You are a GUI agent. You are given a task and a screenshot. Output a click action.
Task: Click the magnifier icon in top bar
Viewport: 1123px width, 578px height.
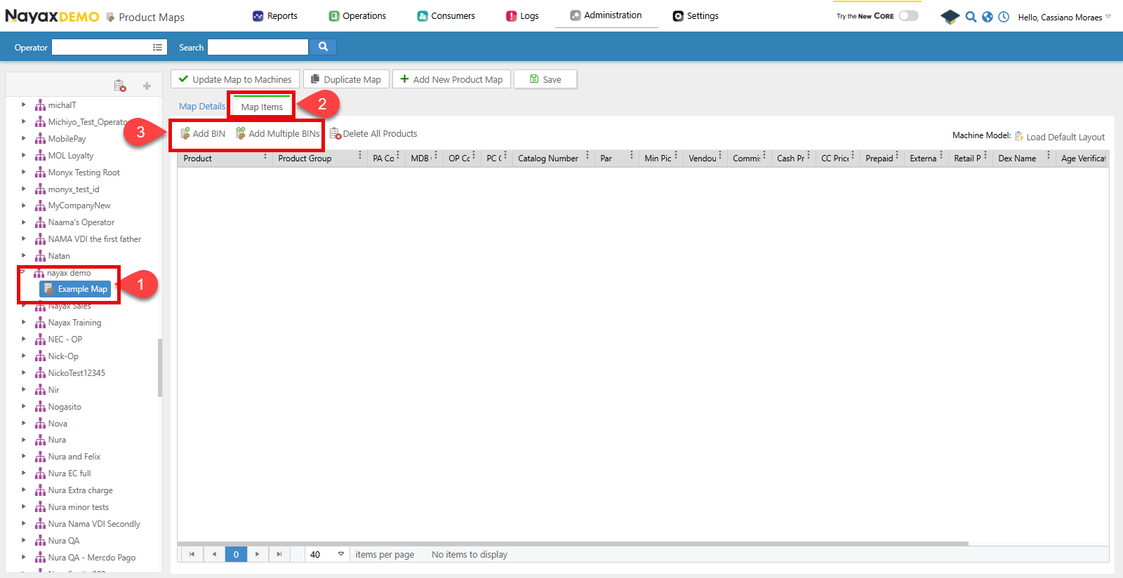[x=971, y=17]
